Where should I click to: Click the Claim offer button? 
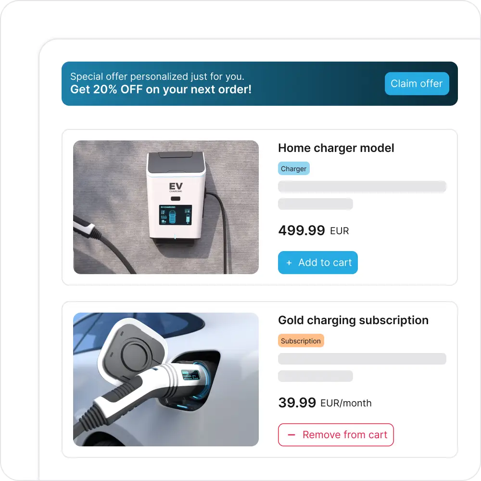pos(417,83)
